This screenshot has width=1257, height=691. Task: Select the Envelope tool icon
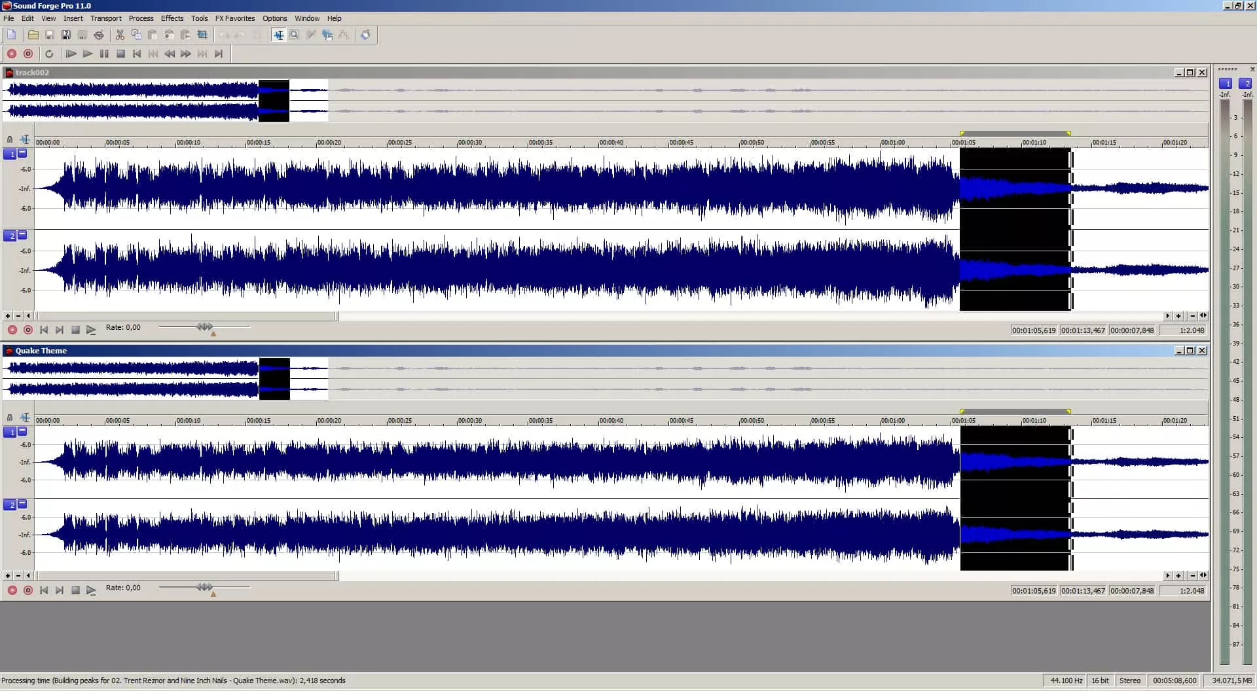pyautogui.click(x=344, y=35)
